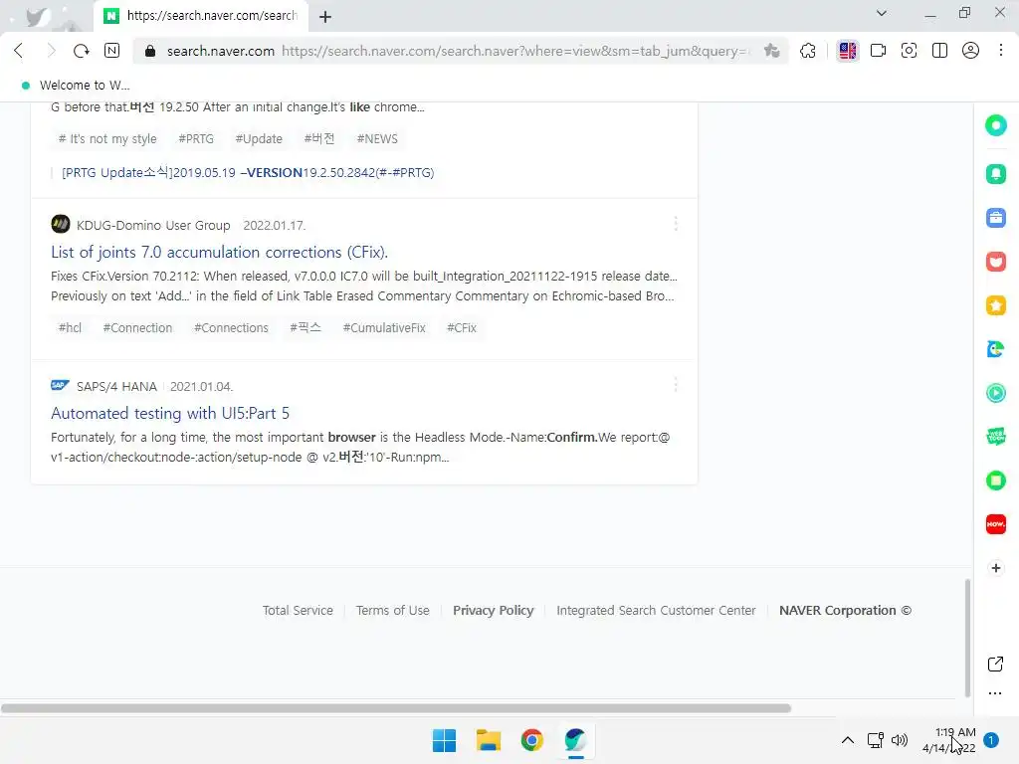Open the green play sidebar icon
The width and height of the screenshot is (1019, 764).
[995, 393]
